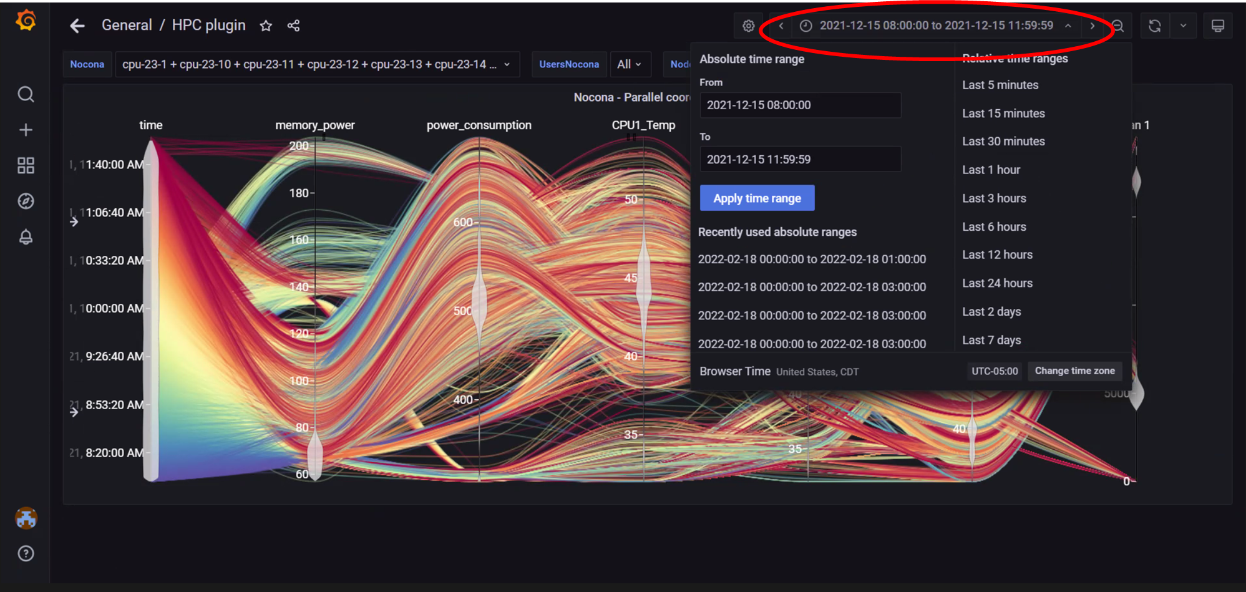This screenshot has width=1246, height=592.
Task: Click the To time input field
Action: [x=800, y=159]
